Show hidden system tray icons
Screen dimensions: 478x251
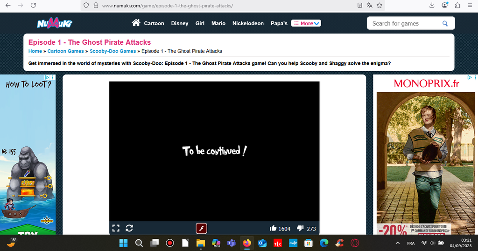(398, 243)
